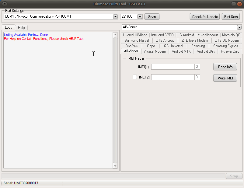Click the log panel scrollbar up arrow

(x=115, y=35)
